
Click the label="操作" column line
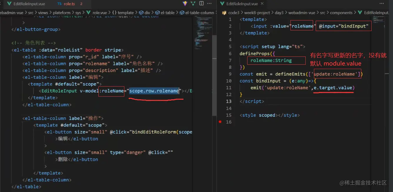pyautogui.click(x=63, y=118)
